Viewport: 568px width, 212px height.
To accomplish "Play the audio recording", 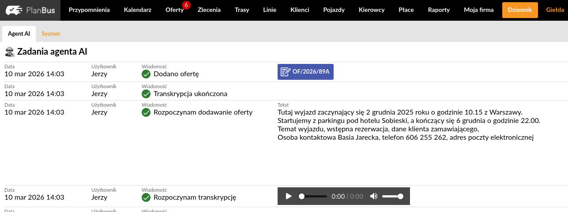I will coord(289,196).
